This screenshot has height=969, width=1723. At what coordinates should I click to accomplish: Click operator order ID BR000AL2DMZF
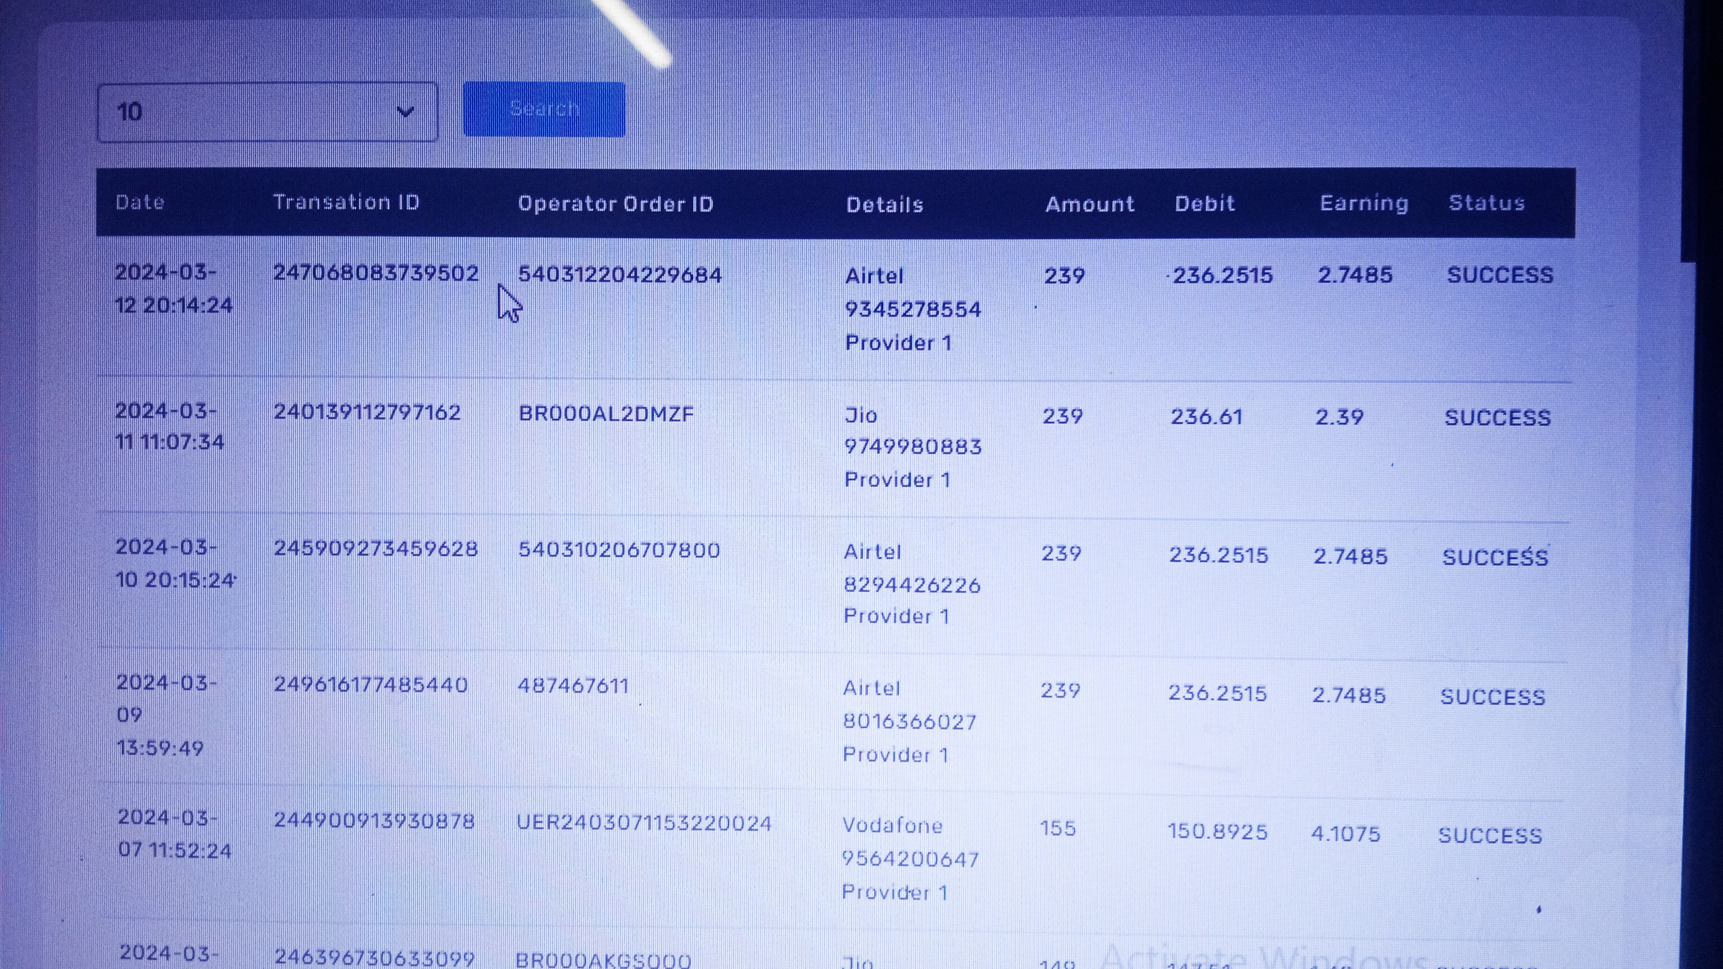tap(606, 414)
